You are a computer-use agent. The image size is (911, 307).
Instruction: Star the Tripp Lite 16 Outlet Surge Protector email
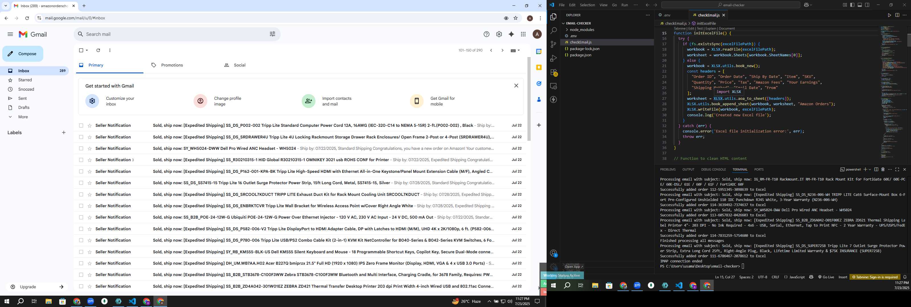90,183
